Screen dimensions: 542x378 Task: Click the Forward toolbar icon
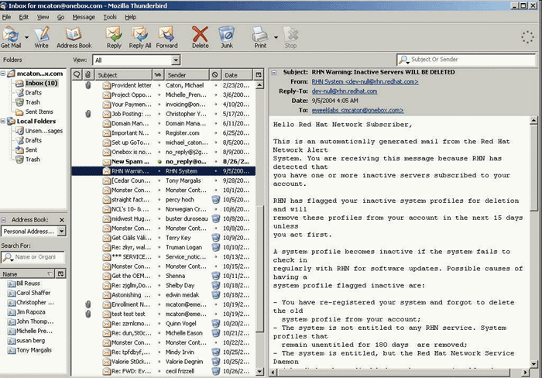point(166,37)
